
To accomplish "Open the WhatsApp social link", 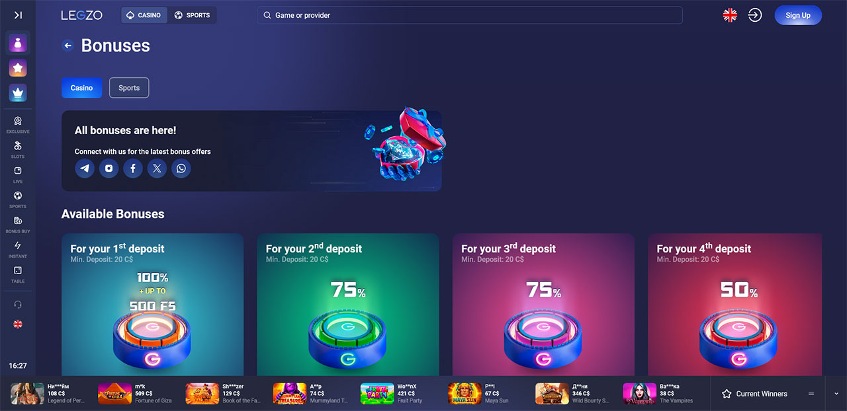I will click(x=181, y=168).
